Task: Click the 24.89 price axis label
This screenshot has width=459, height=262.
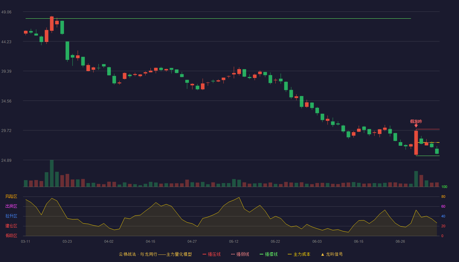Action: [x=6, y=160]
